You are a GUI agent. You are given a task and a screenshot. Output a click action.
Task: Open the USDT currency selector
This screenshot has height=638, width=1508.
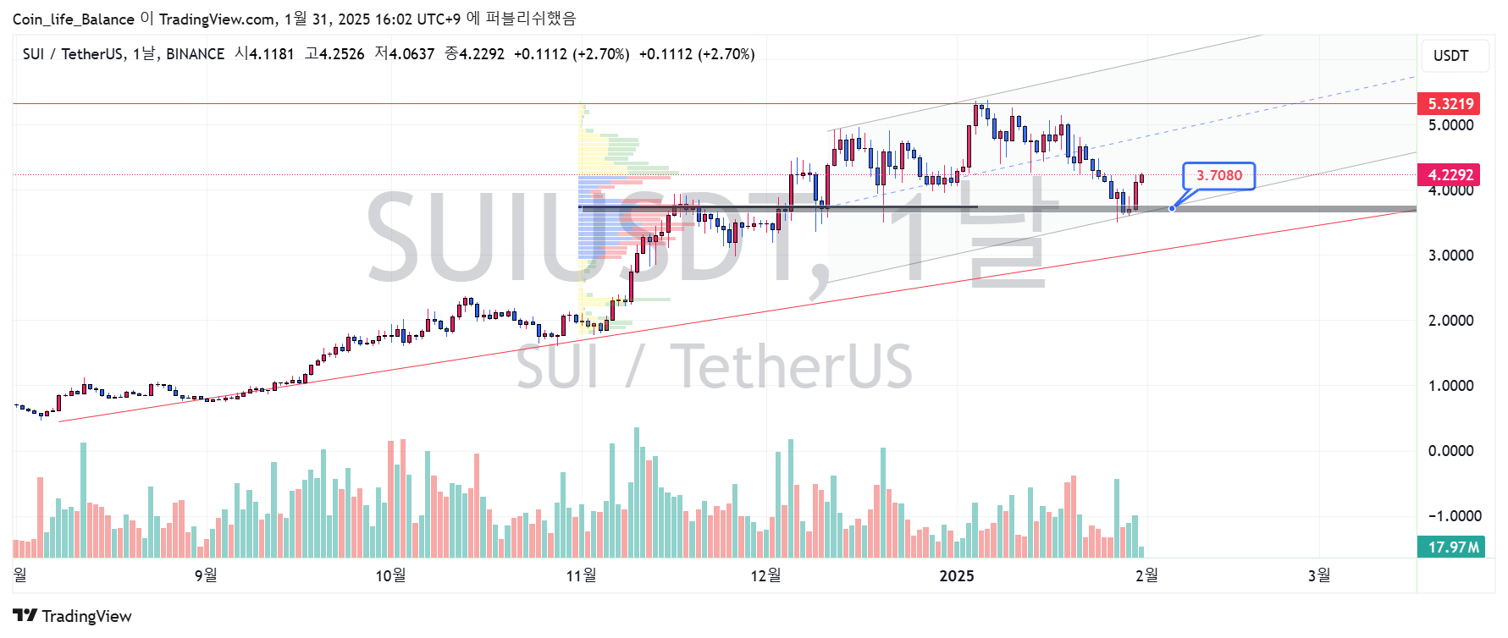point(1450,56)
